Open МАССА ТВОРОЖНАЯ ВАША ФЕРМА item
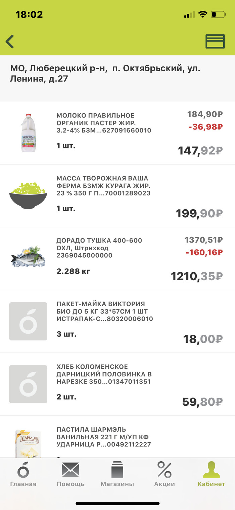 [103, 186]
